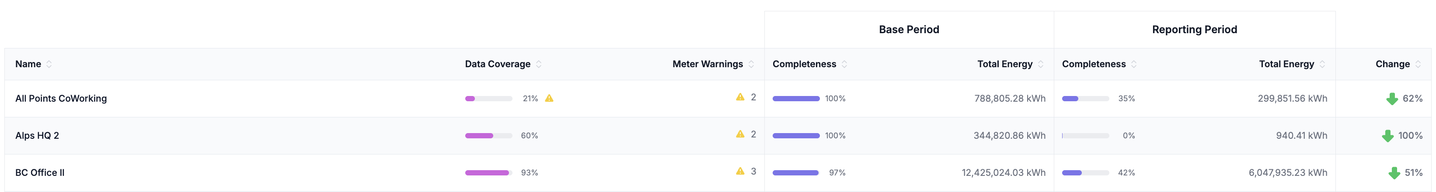Screen dimensions: 1436x192
Task: Click meter warning icon for All Points CoWorking
Action: [x=740, y=97]
